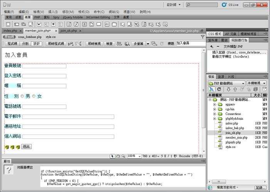Open the CSS 樣式 panel tab
The height and width of the screenshot is (192, 270).
(x=214, y=34)
